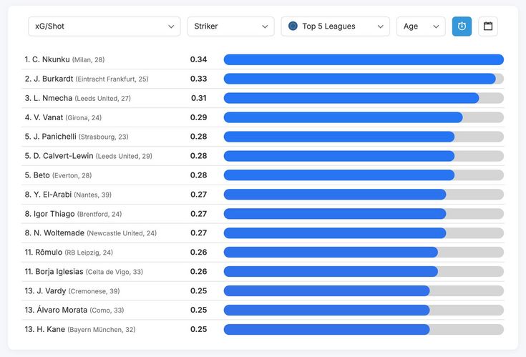Select Y. El-Arabi in the list
This screenshot has height=357, width=526.
point(263,195)
